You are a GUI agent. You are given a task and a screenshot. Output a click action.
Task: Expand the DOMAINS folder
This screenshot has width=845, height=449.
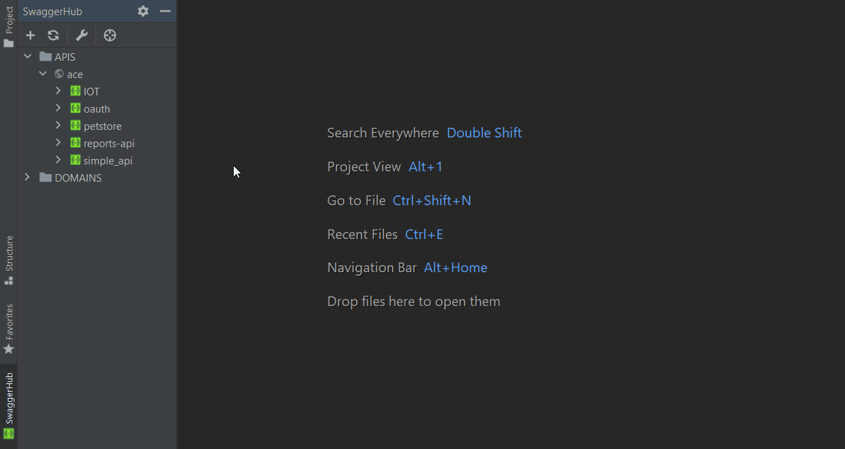tap(28, 178)
